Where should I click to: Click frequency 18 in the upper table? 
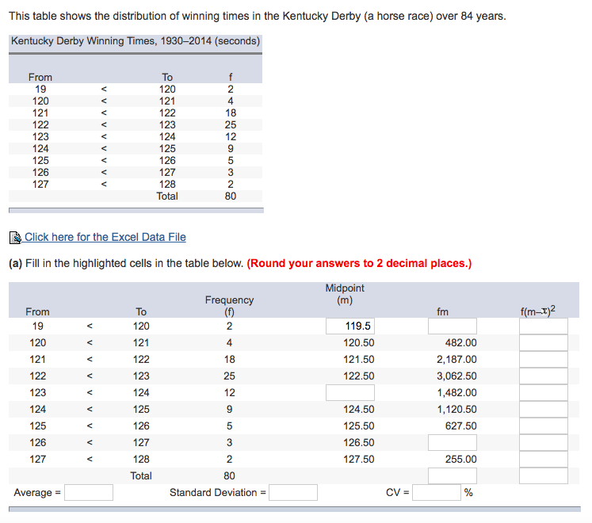point(231,113)
